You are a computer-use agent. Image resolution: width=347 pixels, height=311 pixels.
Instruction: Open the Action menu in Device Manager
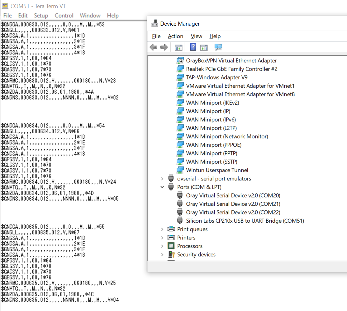tap(175, 36)
